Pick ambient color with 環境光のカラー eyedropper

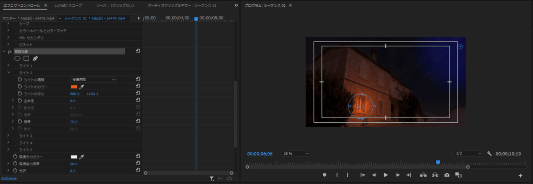pos(81,157)
